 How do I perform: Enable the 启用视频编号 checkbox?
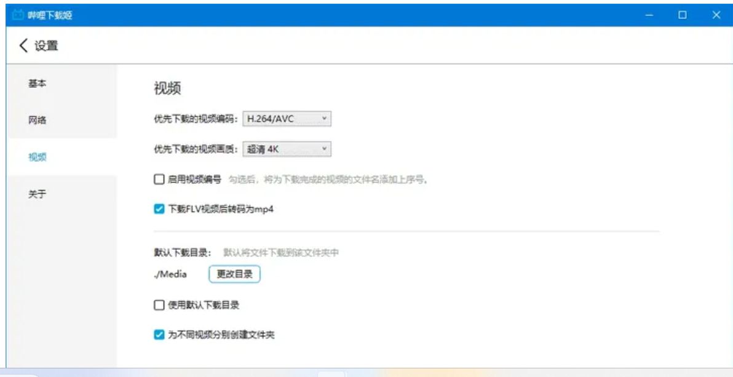pyautogui.click(x=159, y=179)
